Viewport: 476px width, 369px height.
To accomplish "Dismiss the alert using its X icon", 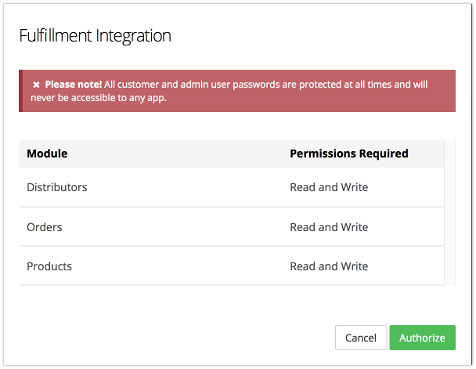I will pyautogui.click(x=36, y=85).
